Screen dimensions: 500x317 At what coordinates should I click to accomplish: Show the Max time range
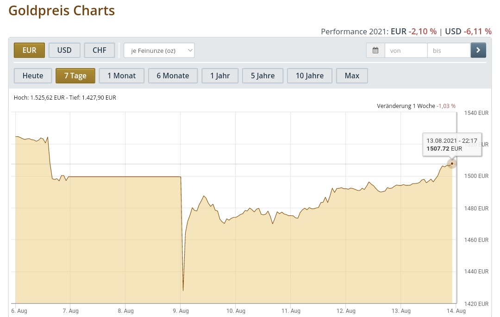pyautogui.click(x=352, y=76)
